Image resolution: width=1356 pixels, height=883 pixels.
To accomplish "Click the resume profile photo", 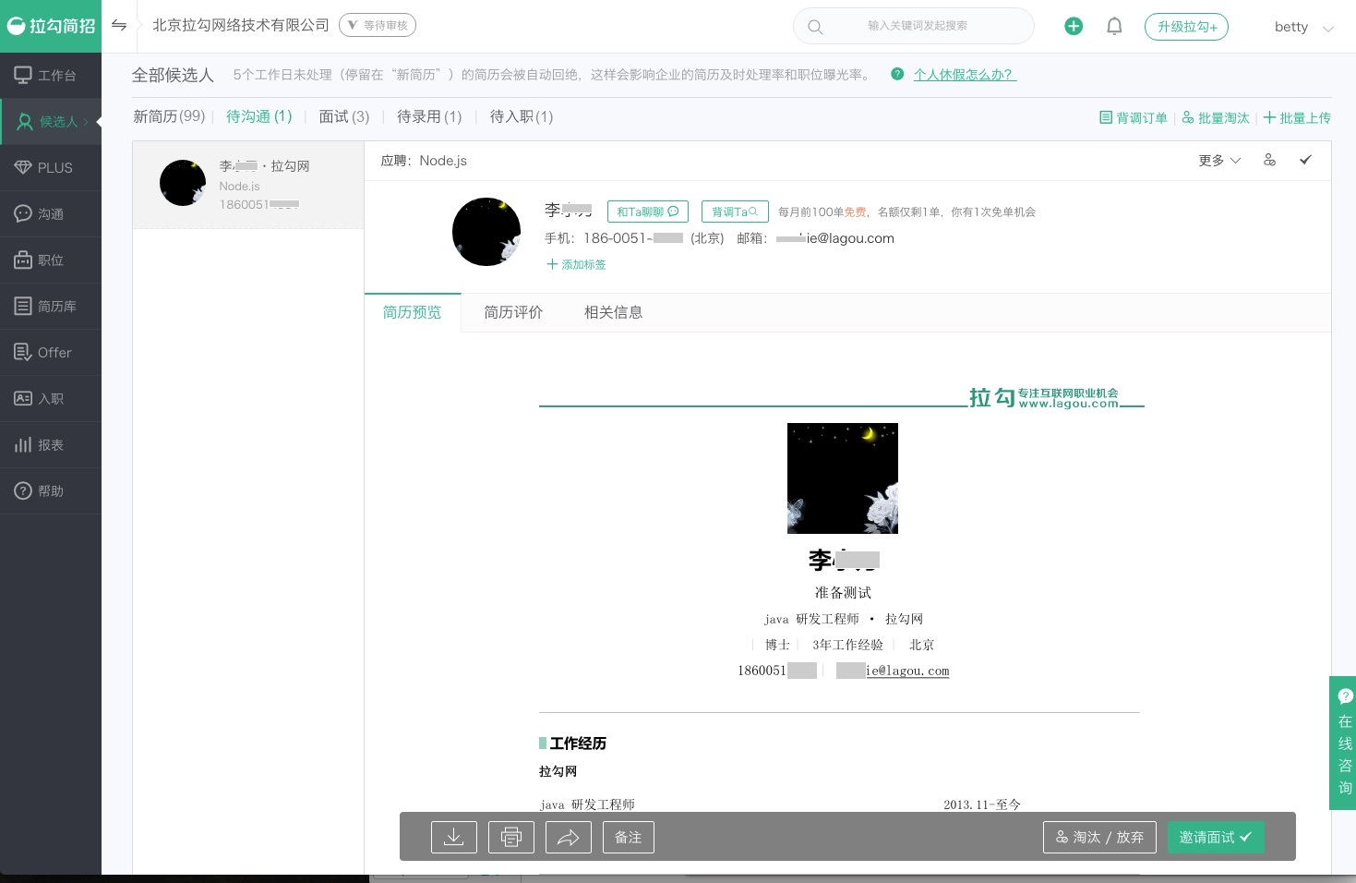I will point(843,478).
